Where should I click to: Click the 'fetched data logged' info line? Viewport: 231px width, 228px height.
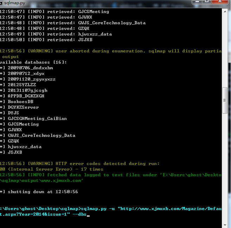coord(111,175)
